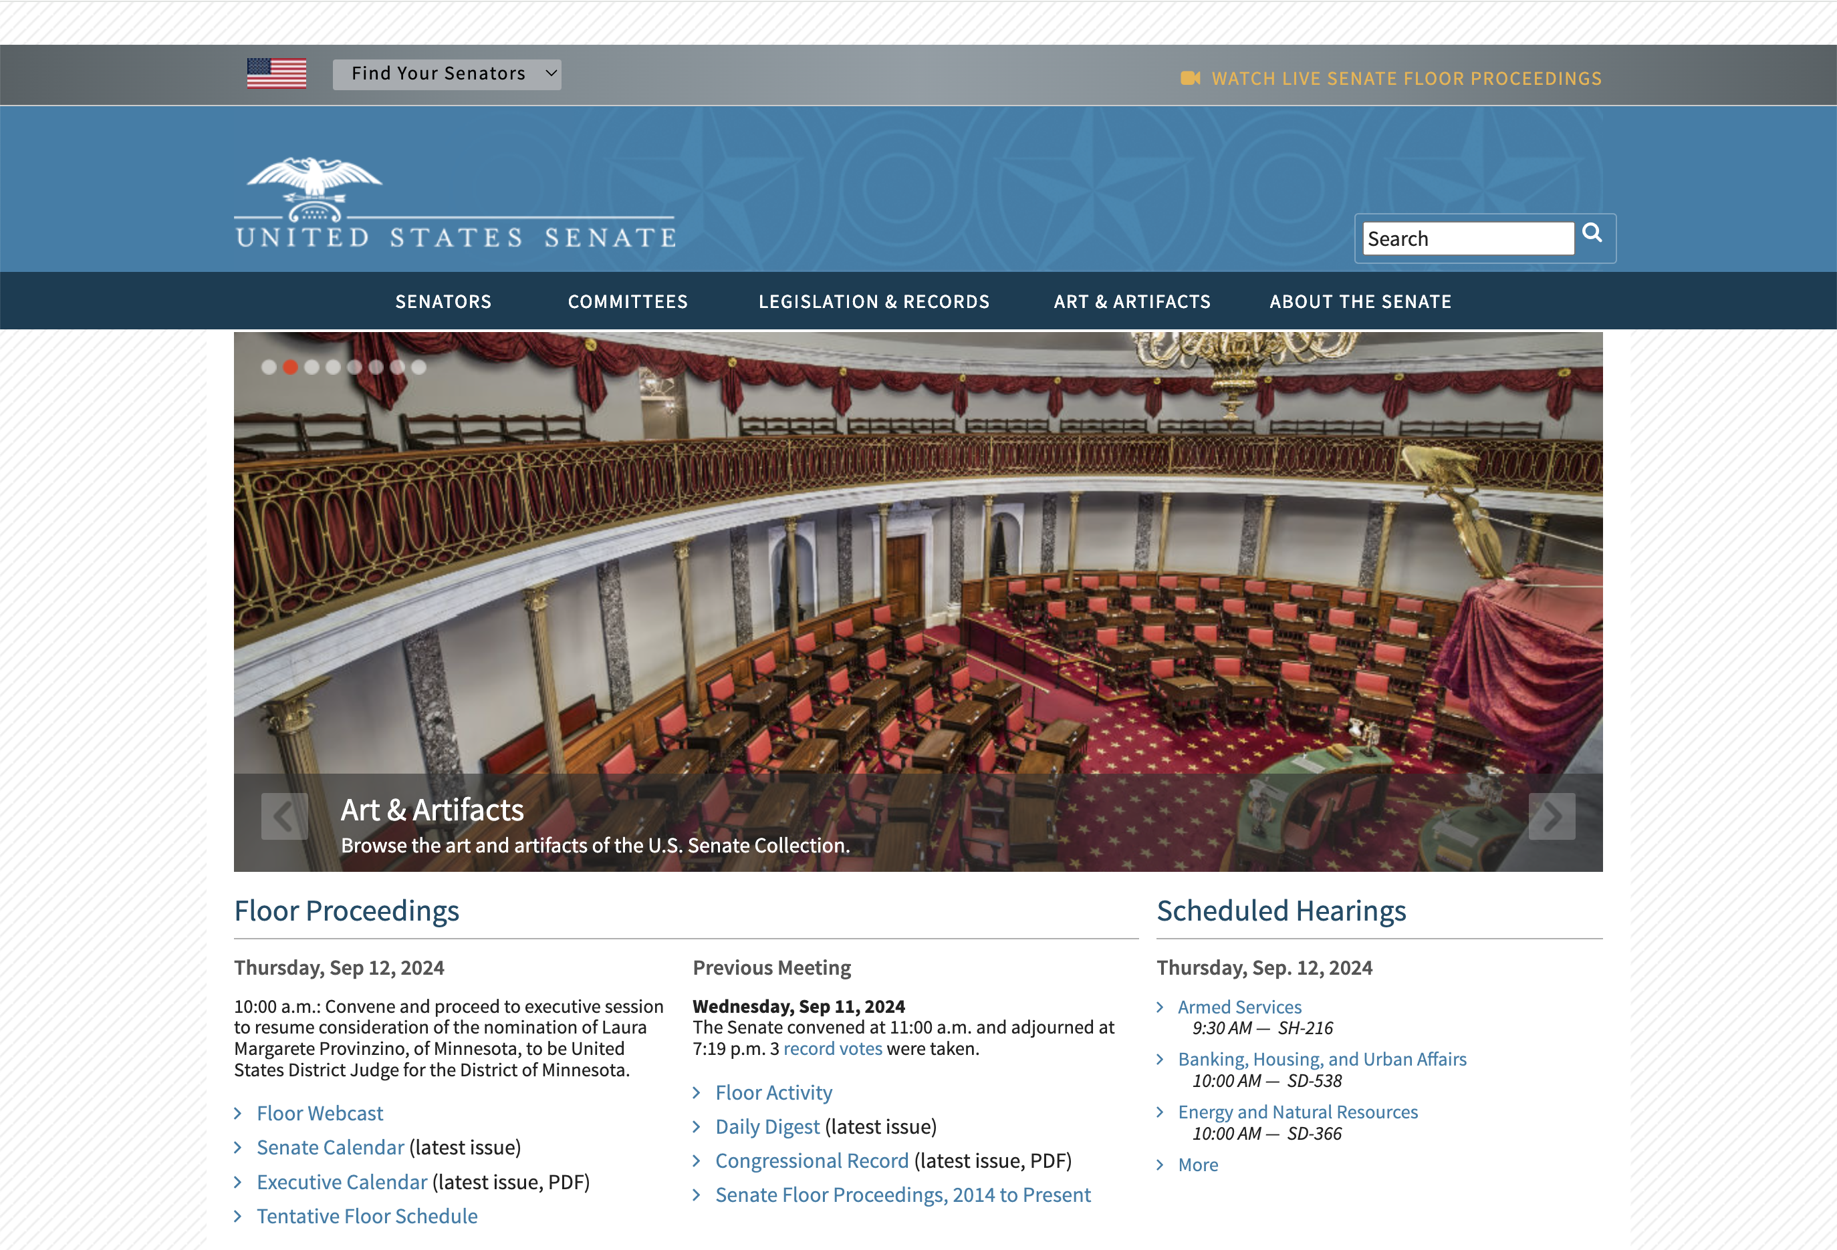Open the Find Your Senators dropdown

447,74
